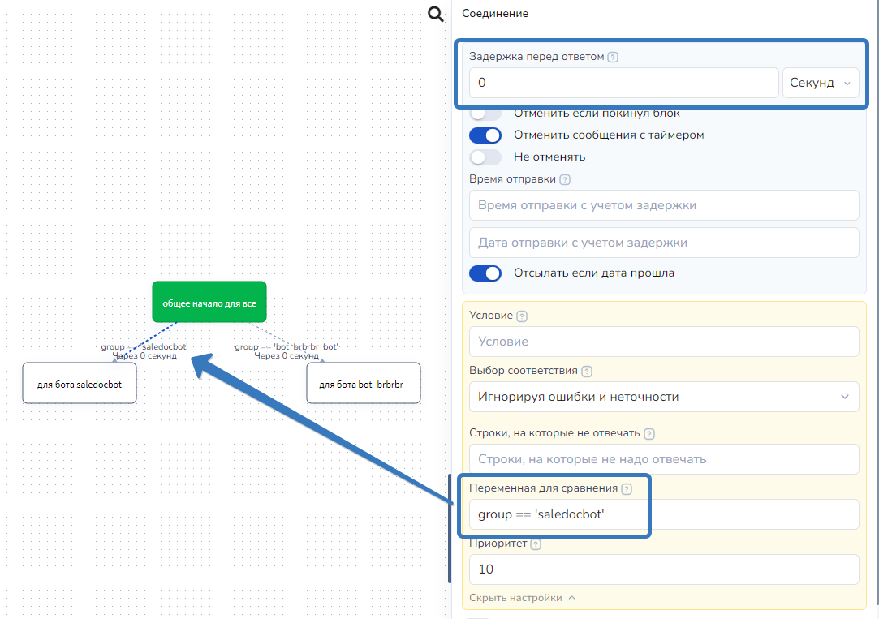Screen dimensions: 879x619
Task: Expand Игнорируя ошибки и неточности dropdown
Action: [x=663, y=397]
